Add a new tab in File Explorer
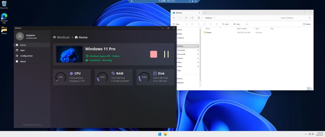The image size is (325, 137). tap(205, 13)
